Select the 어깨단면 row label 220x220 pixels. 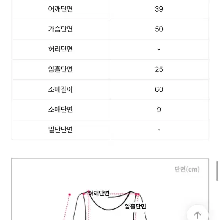pyautogui.click(x=60, y=9)
